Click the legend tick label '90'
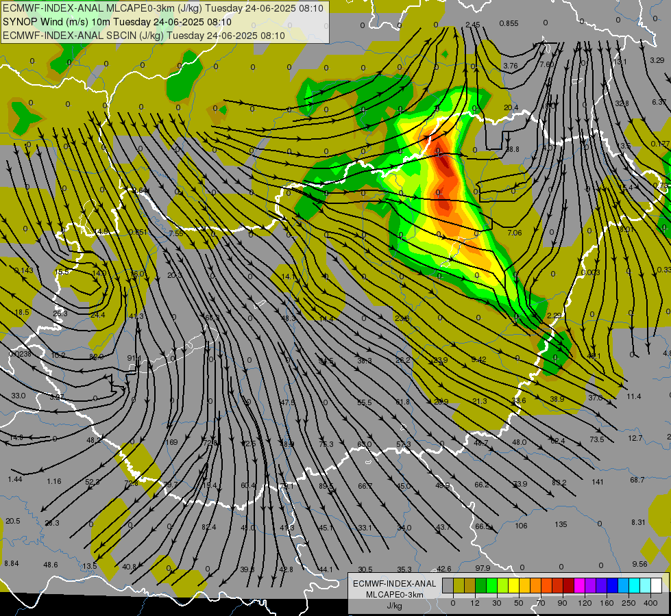This screenshot has height=616, width=671. 562,603
